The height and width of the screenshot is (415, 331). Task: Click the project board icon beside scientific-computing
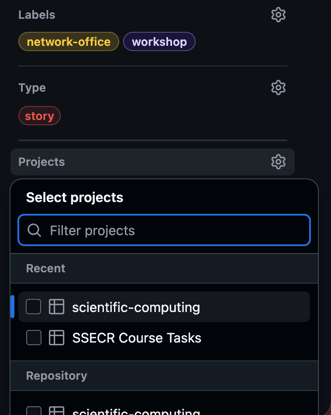pyautogui.click(x=56, y=307)
